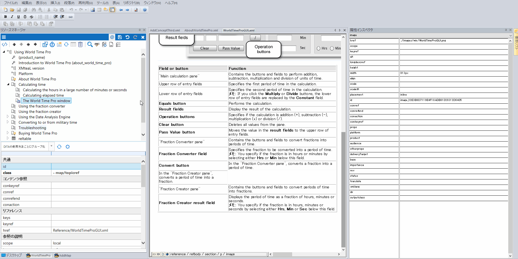Click the section element in the breadcrumb path
Screen dimensions: 518x259
(x=210, y=254)
